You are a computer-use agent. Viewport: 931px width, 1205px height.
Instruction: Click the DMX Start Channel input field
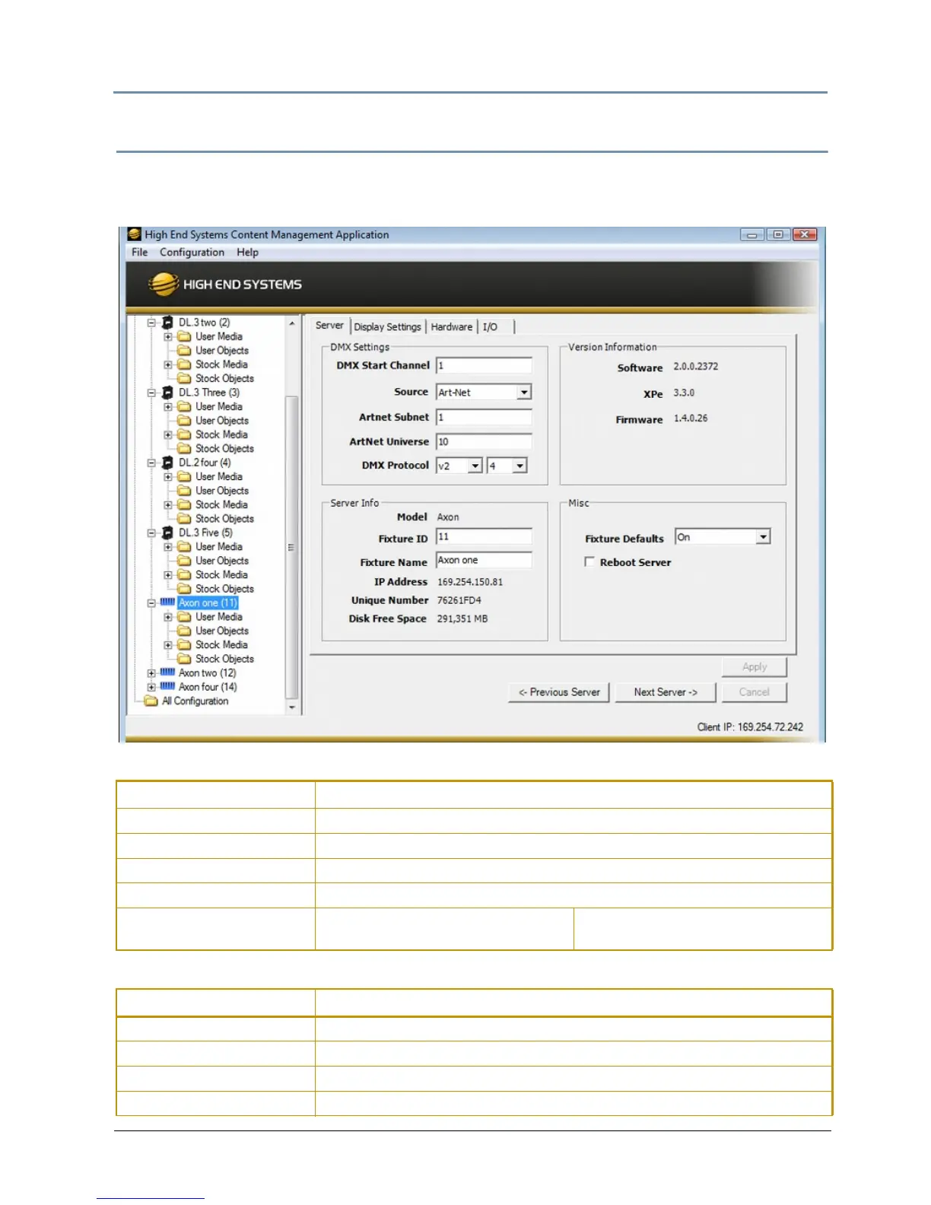click(x=484, y=366)
